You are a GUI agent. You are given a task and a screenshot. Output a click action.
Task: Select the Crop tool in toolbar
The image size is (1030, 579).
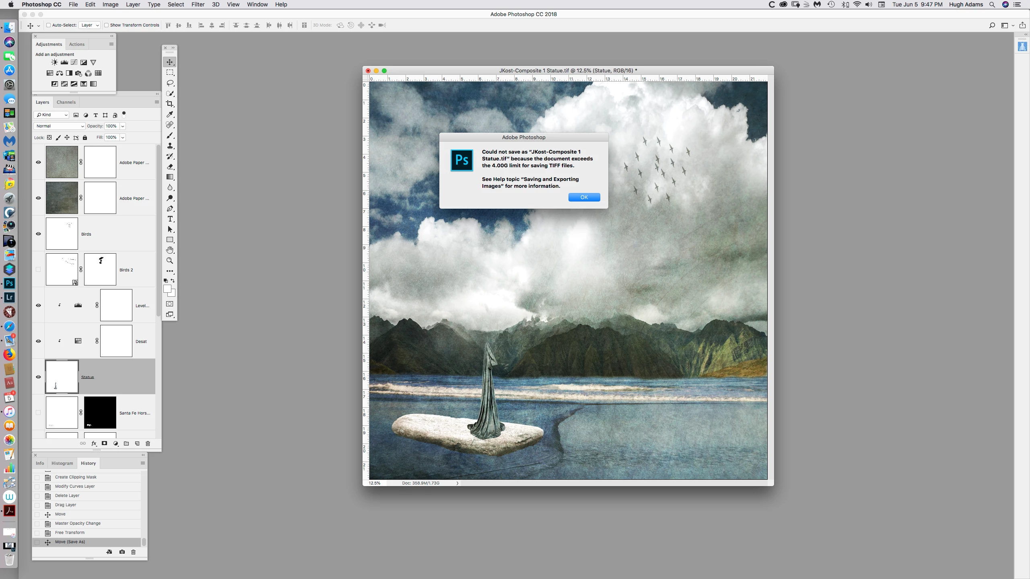[170, 104]
